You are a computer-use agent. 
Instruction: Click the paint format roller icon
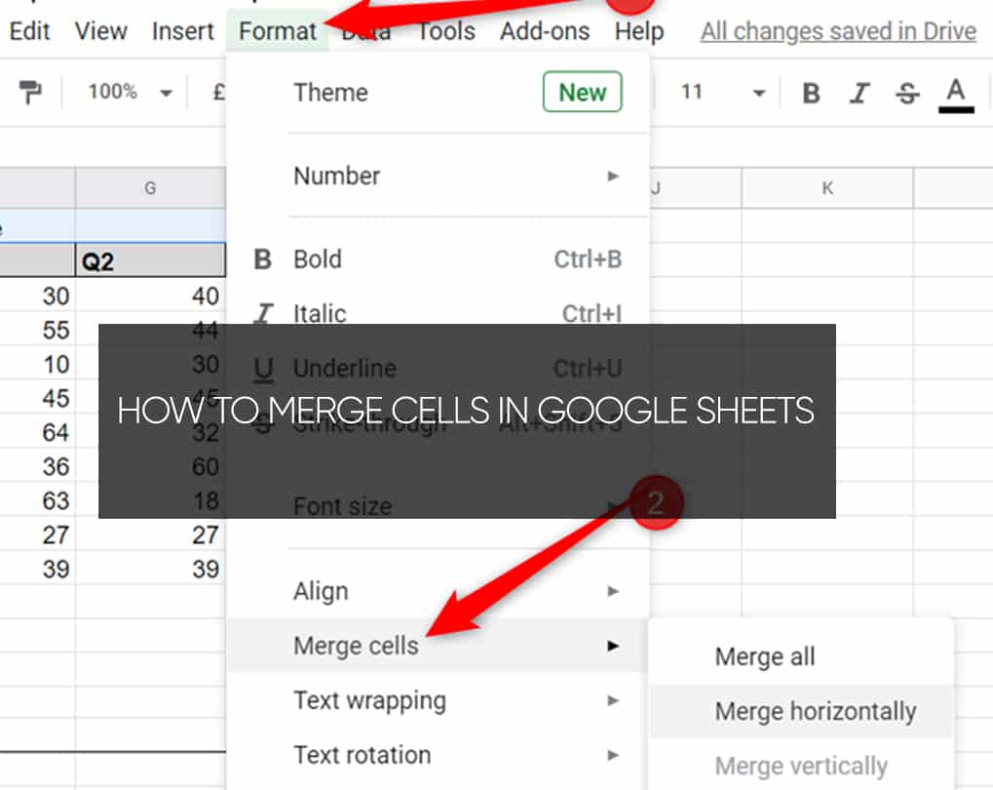[x=30, y=93]
